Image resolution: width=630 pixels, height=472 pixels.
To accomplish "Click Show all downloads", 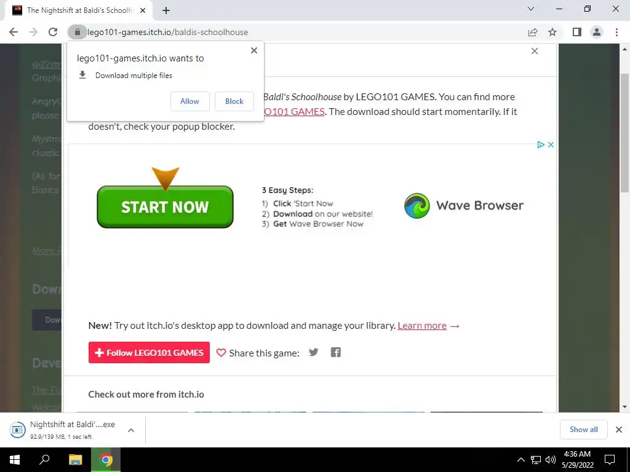I will (583, 430).
